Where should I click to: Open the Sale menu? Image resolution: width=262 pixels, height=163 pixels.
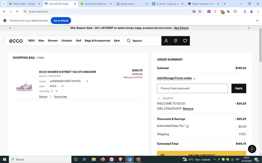click(x=117, y=41)
